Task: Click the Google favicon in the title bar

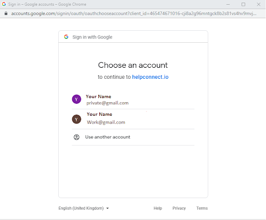Action: click(4, 4)
